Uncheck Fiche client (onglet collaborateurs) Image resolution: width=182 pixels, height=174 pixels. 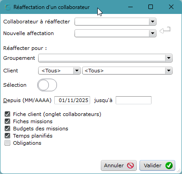7,114
